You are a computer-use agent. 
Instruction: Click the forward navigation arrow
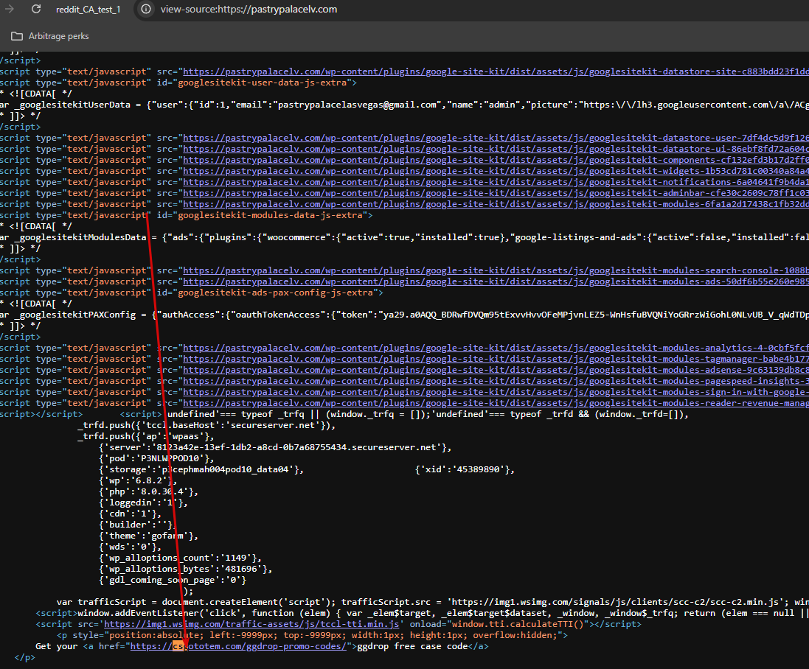(10, 10)
